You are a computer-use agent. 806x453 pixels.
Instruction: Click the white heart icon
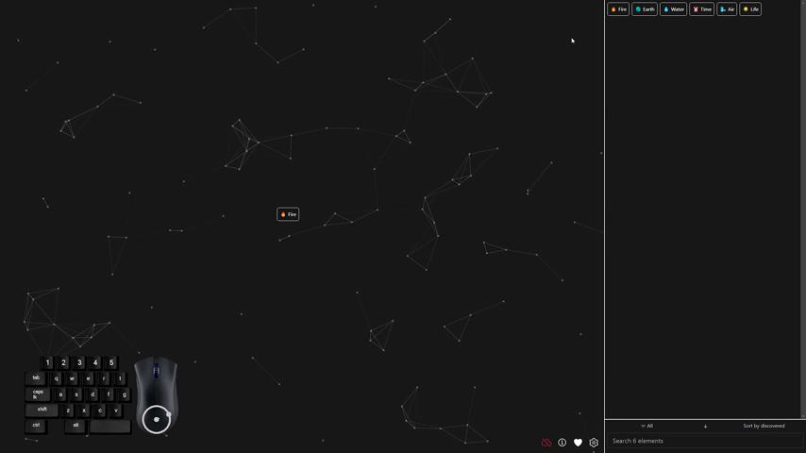(x=578, y=443)
